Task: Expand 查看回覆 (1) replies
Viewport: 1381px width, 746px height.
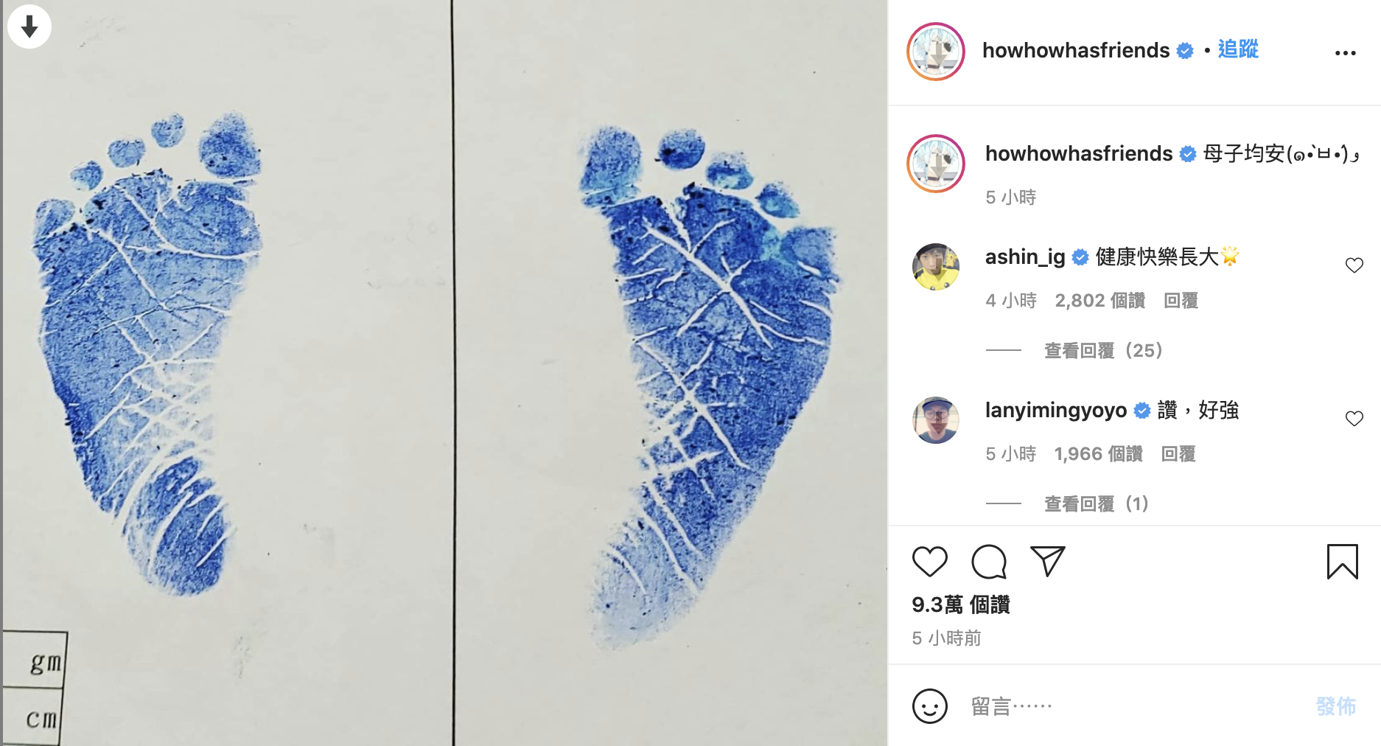Action: click(1096, 503)
